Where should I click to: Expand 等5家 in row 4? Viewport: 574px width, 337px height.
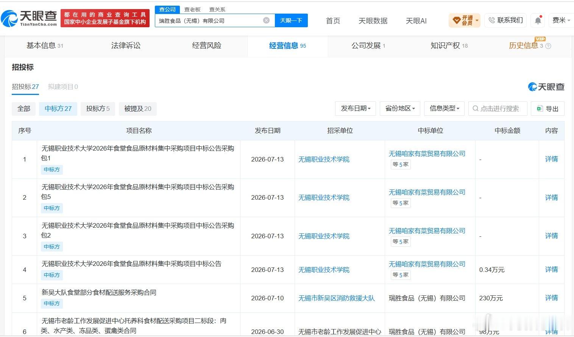[x=401, y=275]
